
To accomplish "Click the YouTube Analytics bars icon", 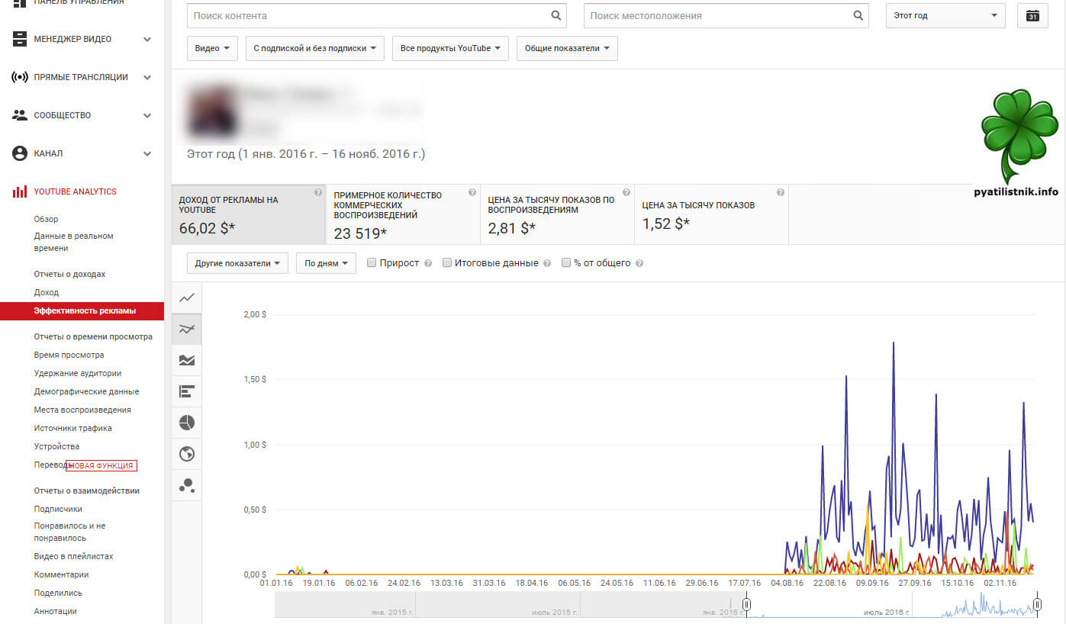I will point(20,191).
